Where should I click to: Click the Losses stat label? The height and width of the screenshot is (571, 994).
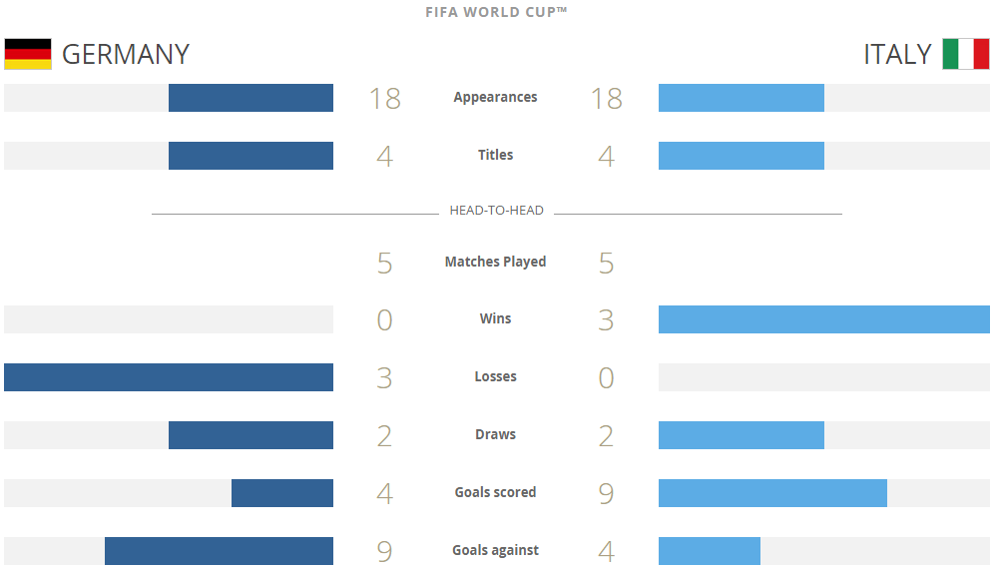point(495,376)
